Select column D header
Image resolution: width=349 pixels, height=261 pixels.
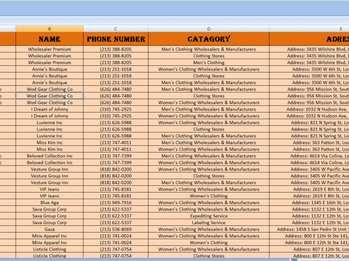coord(209,29)
